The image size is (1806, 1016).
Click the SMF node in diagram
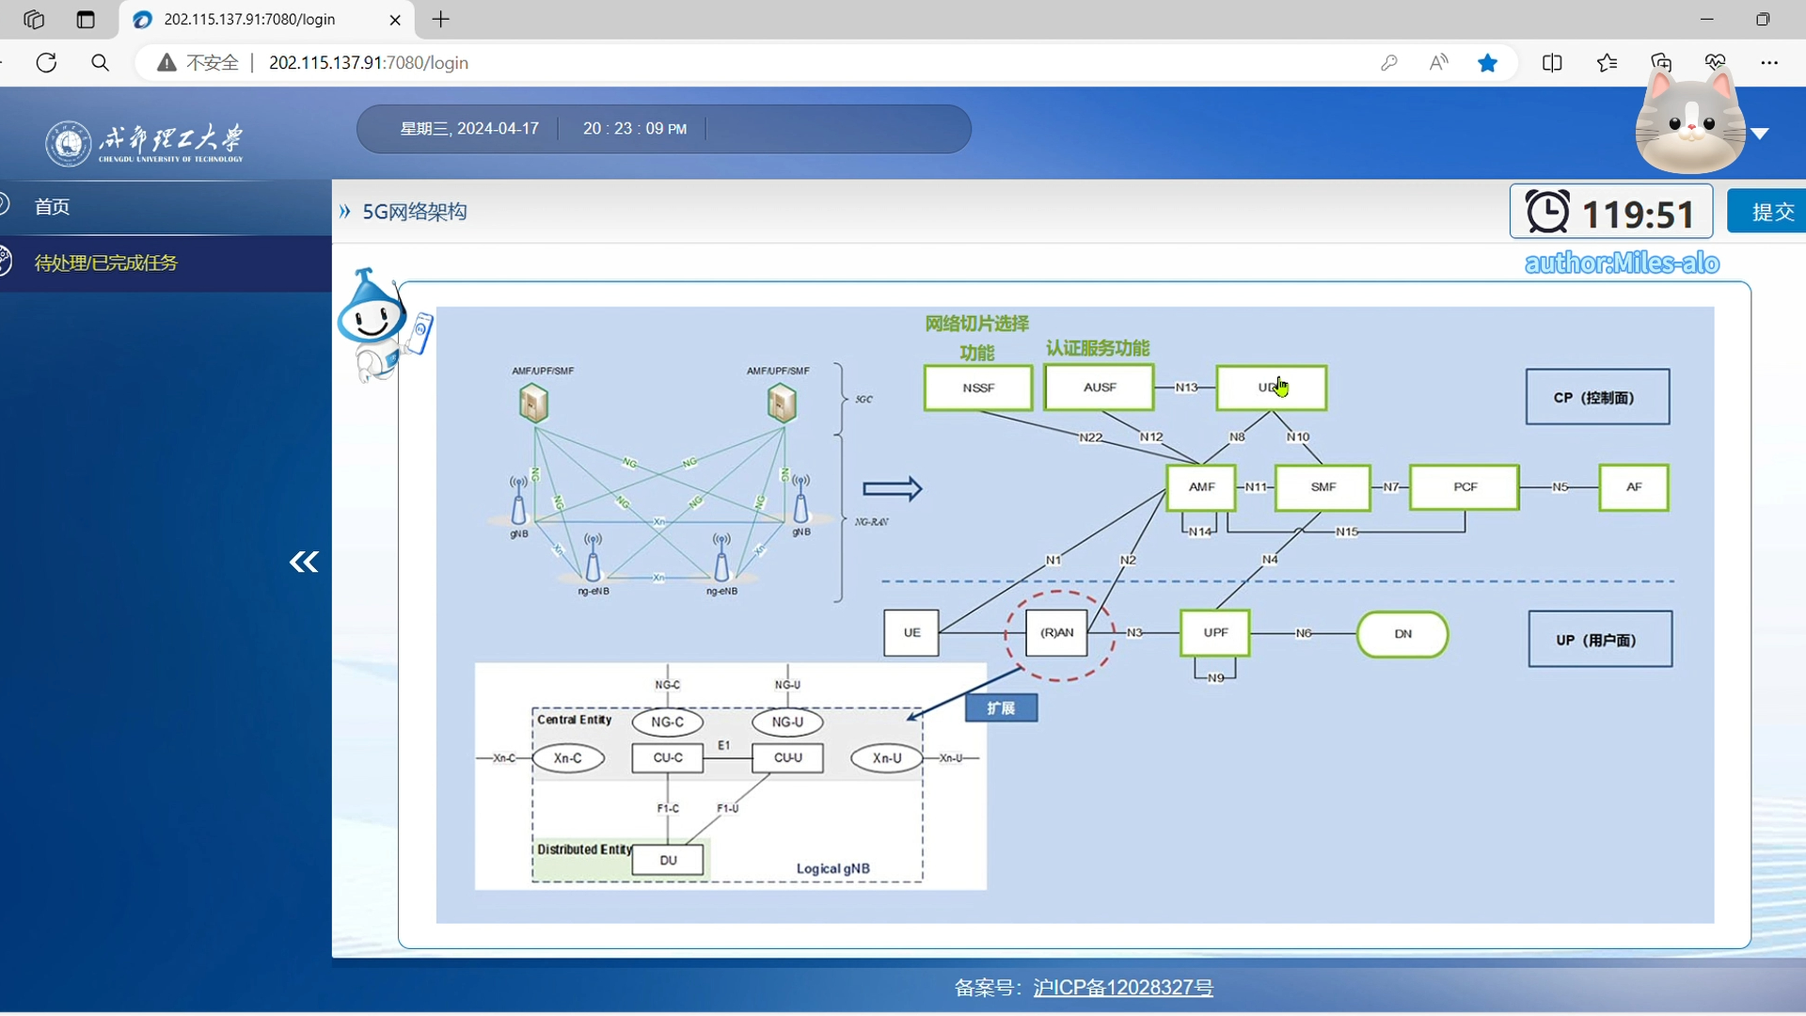coord(1323,487)
